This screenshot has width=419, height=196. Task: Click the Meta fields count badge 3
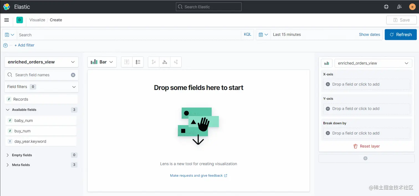[x=74, y=165]
